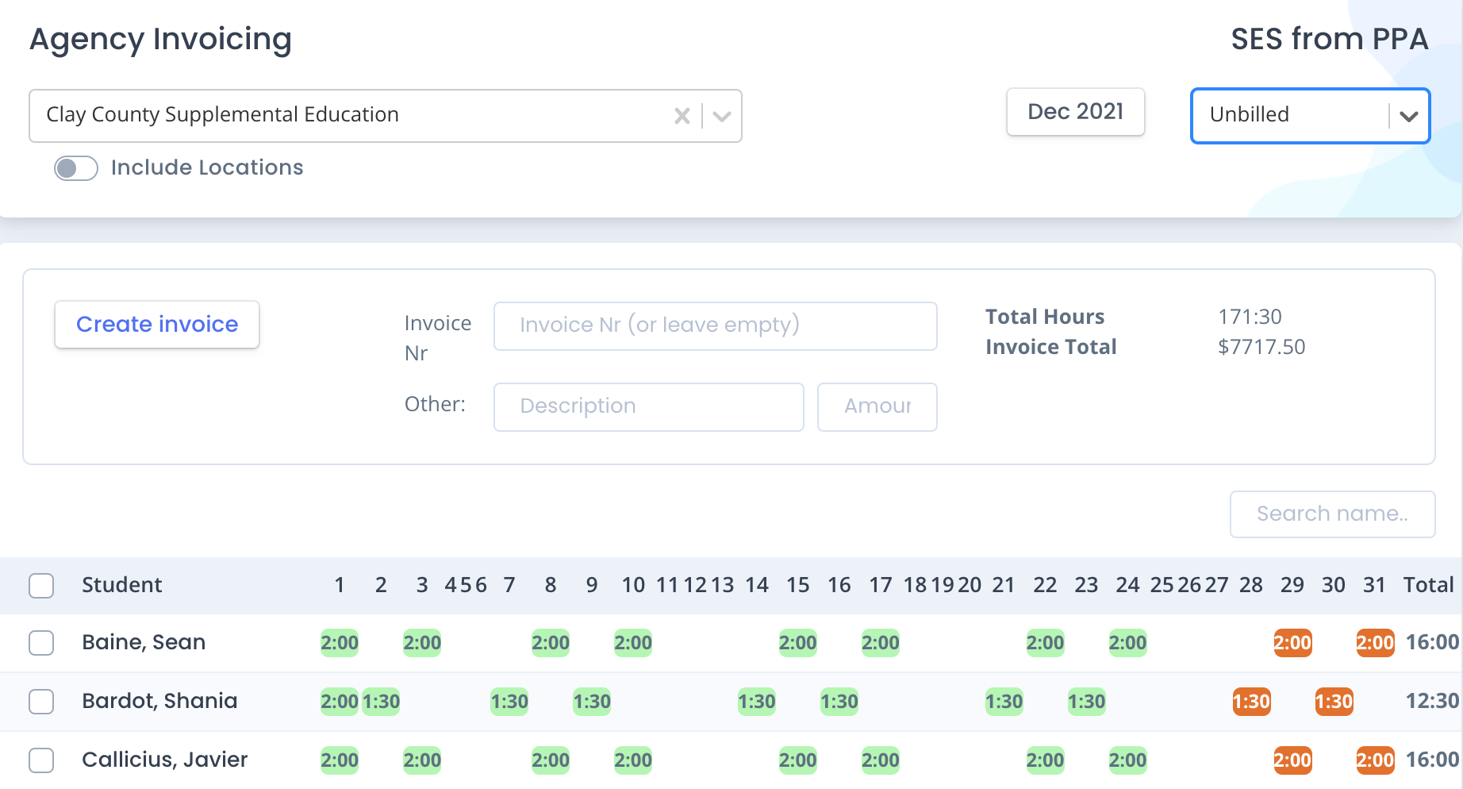
Task: Click Baine, Sean's orange 2:00 on day 31
Action: click(1375, 643)
